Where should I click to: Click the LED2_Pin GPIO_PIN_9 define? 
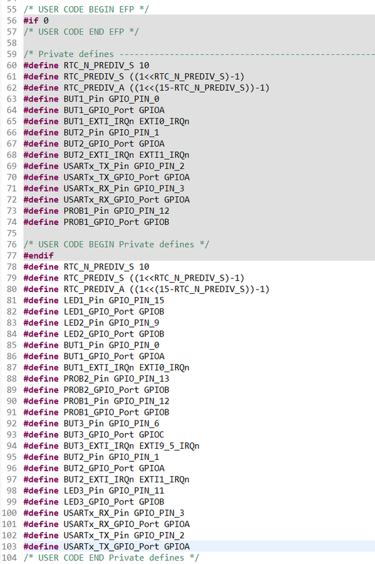(x=91, y=322)
